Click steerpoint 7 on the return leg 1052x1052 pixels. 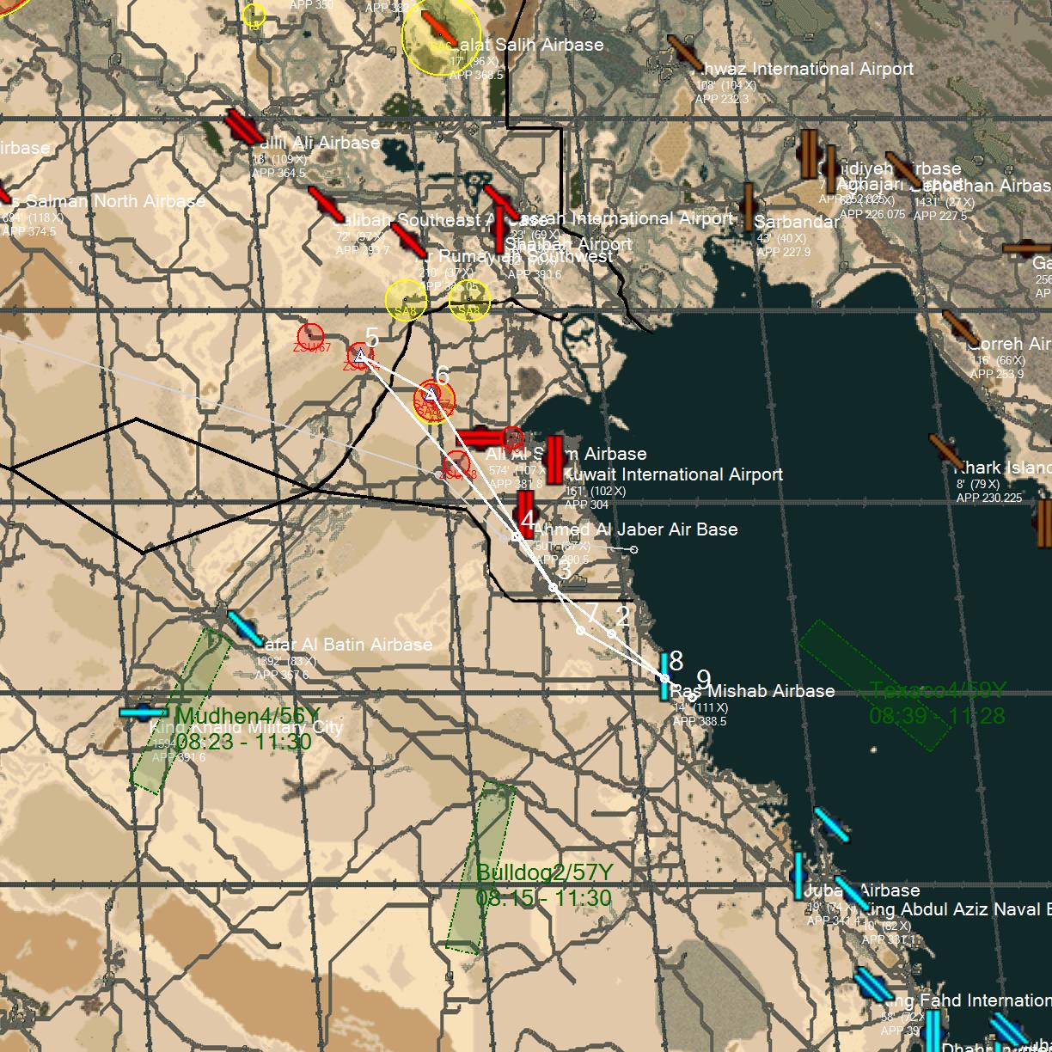[x=580, y=630]
